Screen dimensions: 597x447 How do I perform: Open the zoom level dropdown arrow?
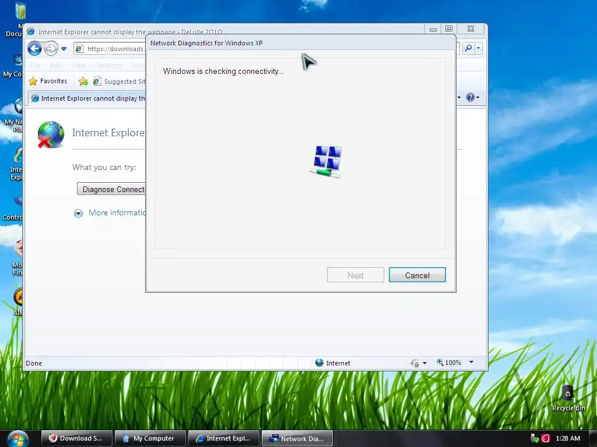click(471, 362)
